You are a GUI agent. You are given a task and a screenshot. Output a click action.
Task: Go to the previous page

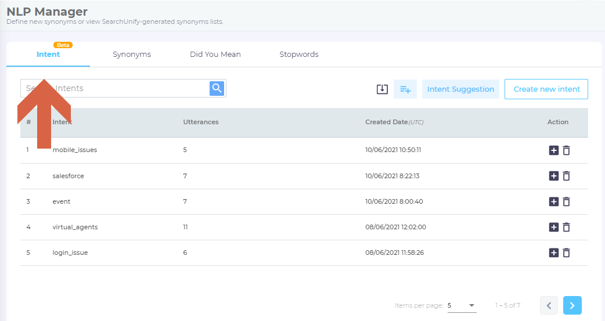coord(549,305)
